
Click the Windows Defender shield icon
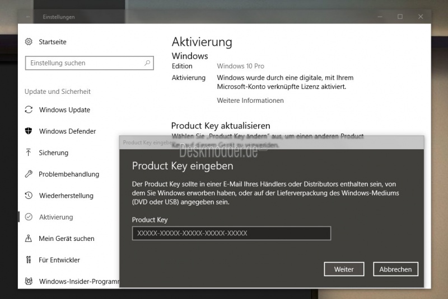[29, 131]
